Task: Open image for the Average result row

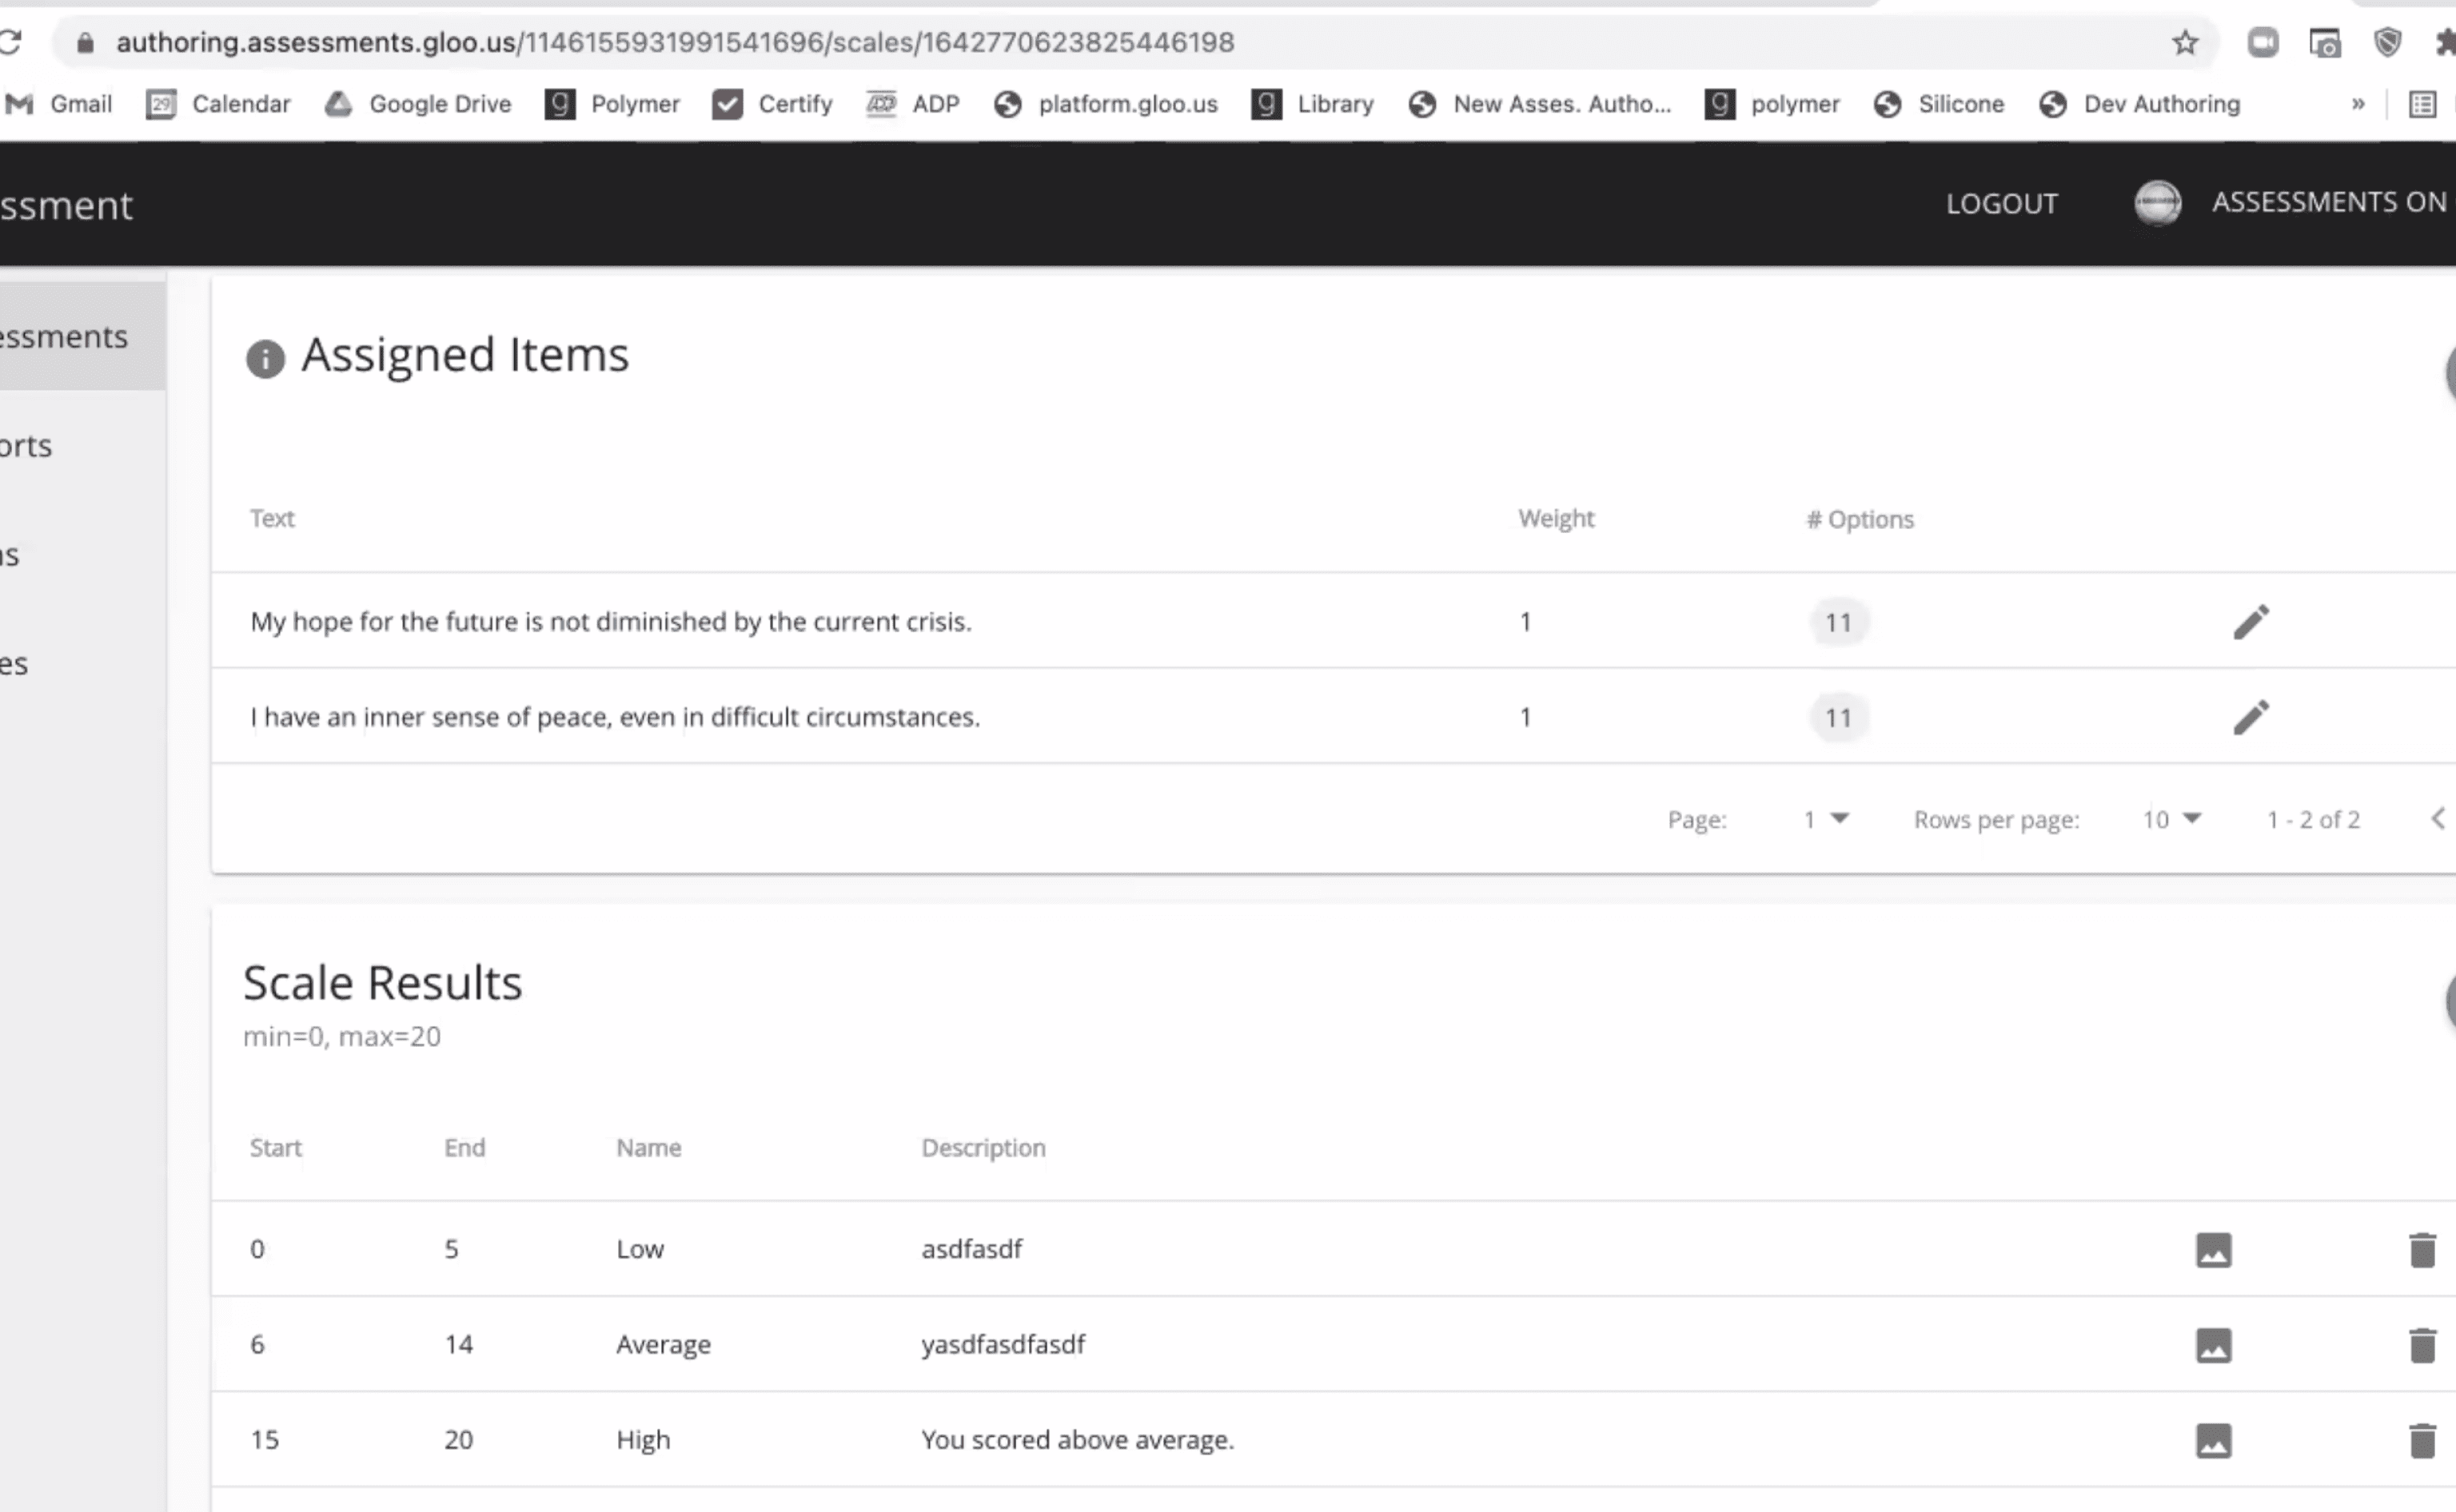Action: [2213, 1345]
